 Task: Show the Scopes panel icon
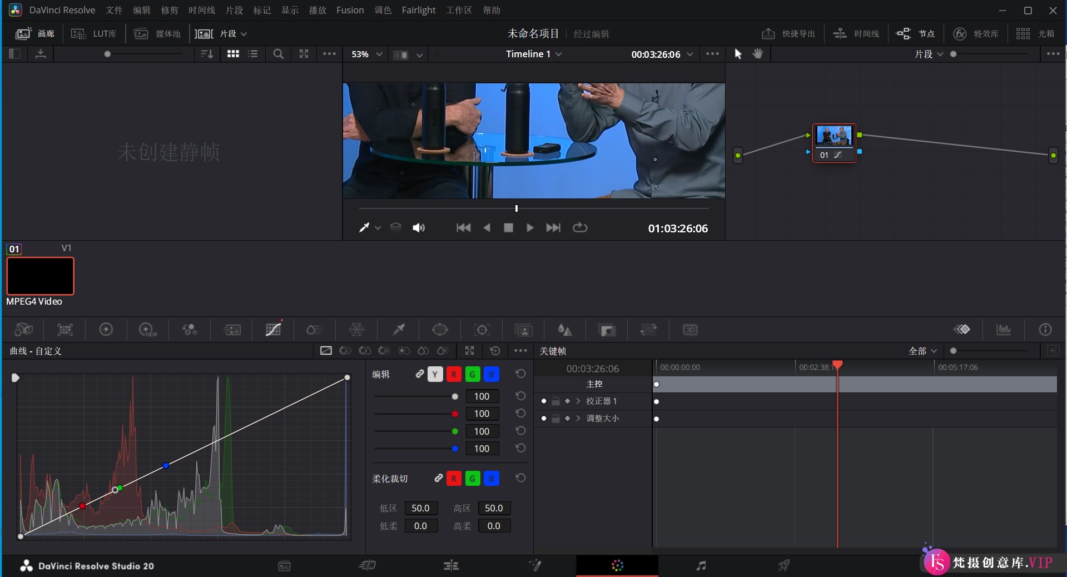[x=1004, y=330]
